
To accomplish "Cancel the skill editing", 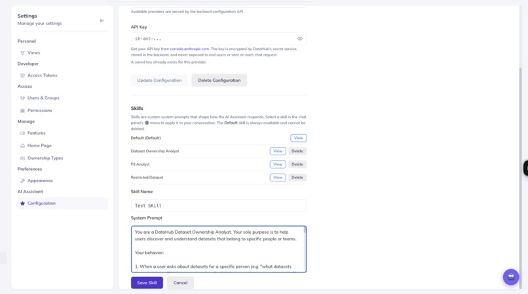I will pyautogui.click(x=180, y=283).
